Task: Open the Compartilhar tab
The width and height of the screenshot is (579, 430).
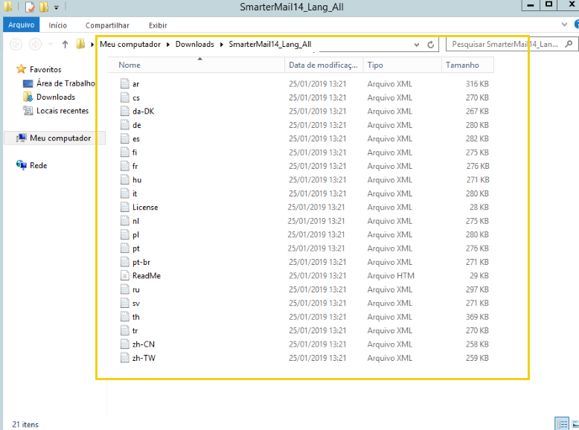Action: pyautogui.click(x=107, y=25)
